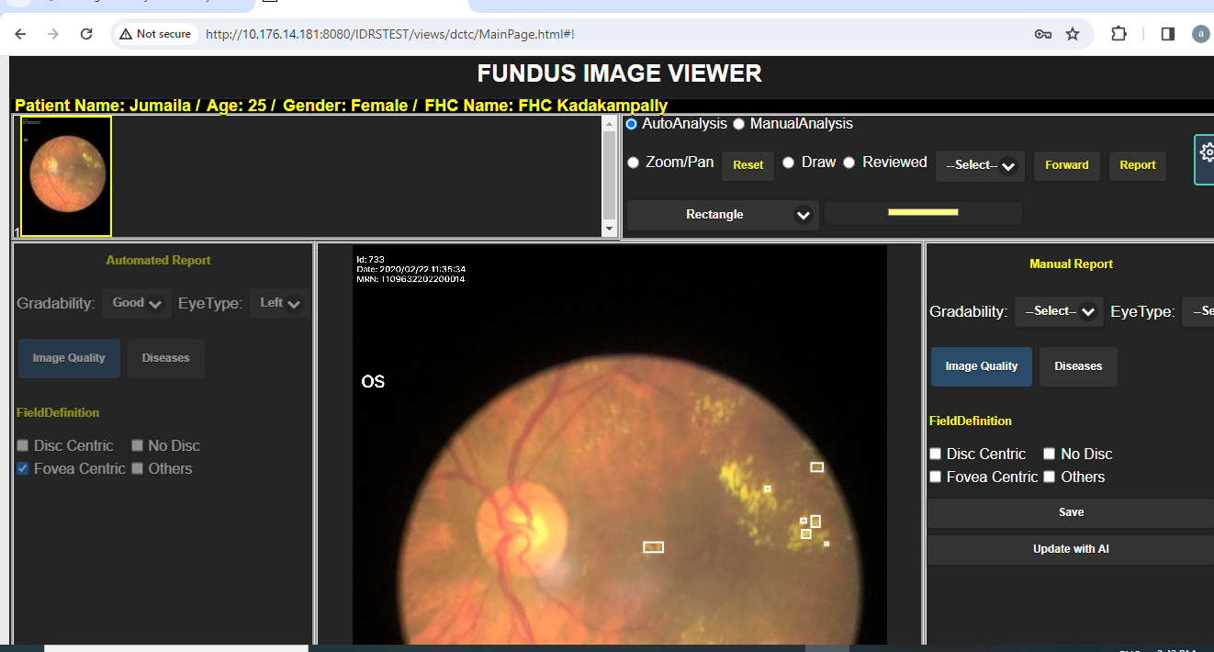
Task: Click the Reset button
Action: [748, 165]
